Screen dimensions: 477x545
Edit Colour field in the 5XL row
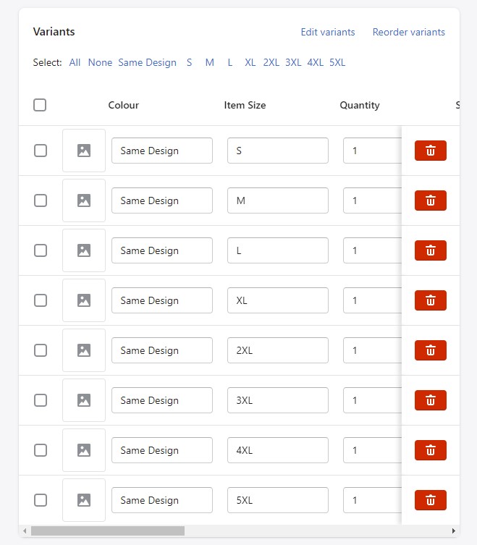click(x=162, y=500)
